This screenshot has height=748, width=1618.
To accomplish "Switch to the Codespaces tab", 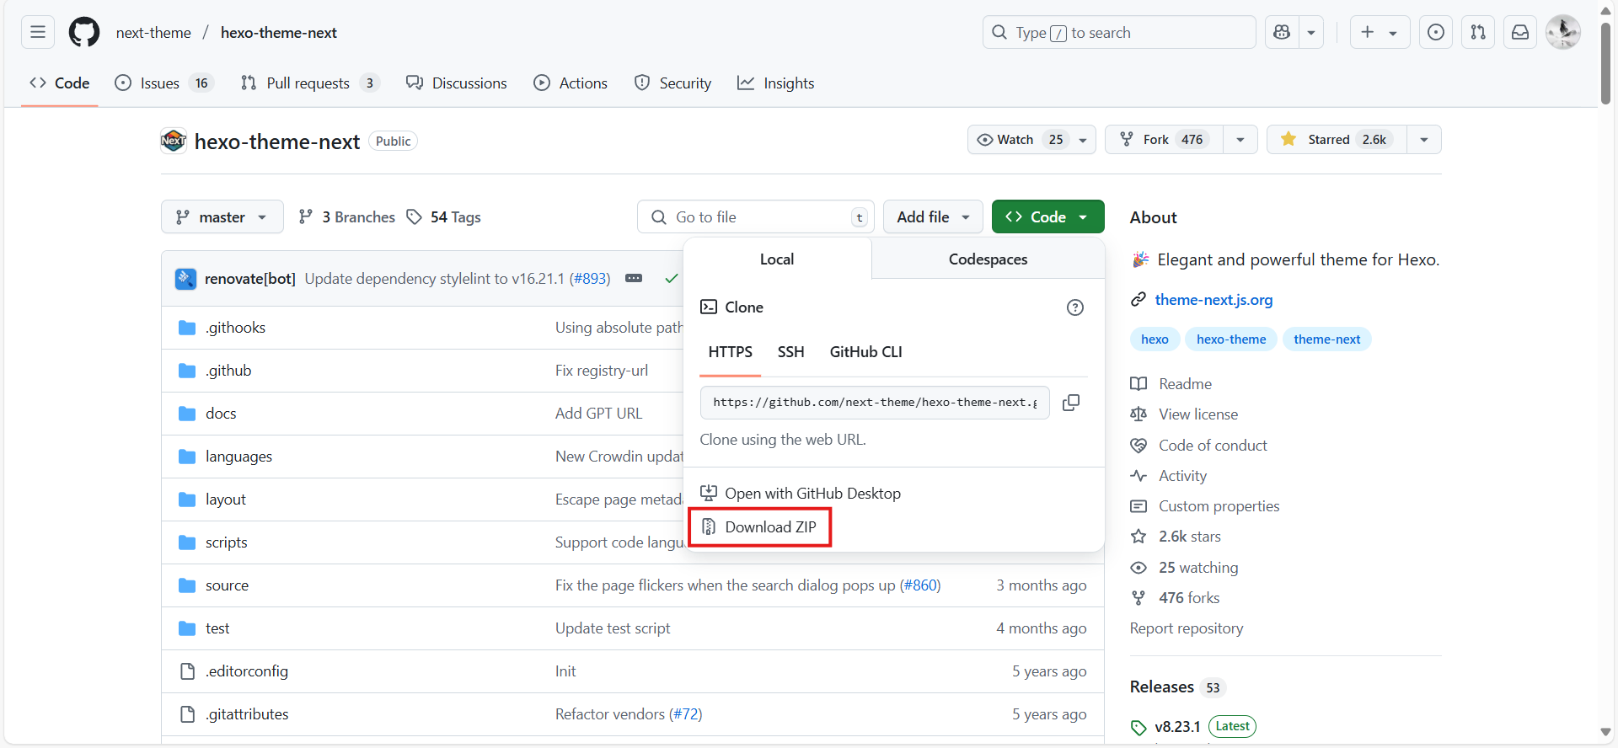I will [x=988, y=259].
